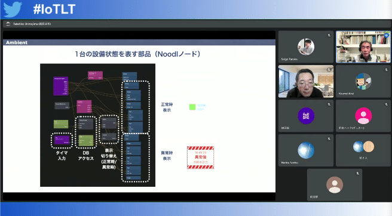Click the muted mic icon on Namba tile
This screenshot has width=392, height=216.
[x=329, y=139]
